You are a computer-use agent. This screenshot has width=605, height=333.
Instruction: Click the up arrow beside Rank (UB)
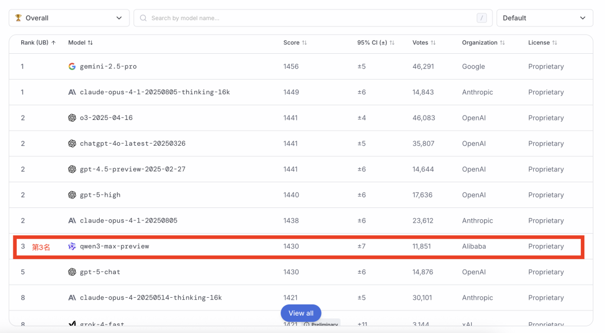pos(53,43)
